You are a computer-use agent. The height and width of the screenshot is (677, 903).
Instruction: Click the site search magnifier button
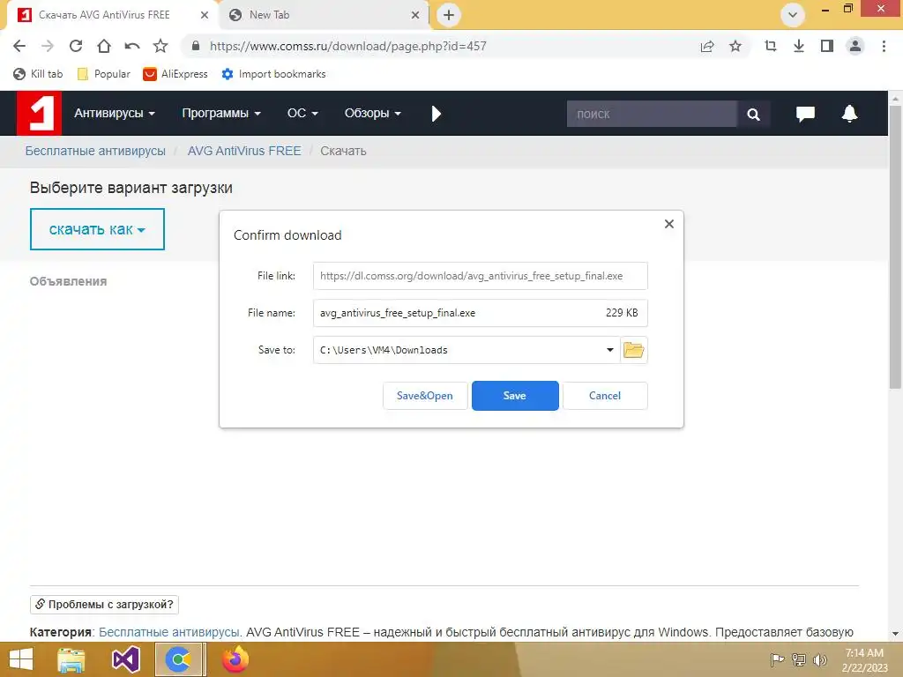tap(753, 114)
